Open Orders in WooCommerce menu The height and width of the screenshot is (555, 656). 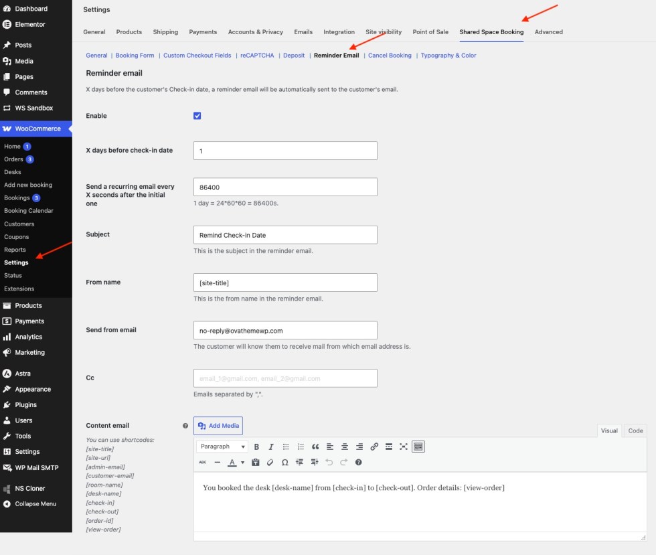13,159
